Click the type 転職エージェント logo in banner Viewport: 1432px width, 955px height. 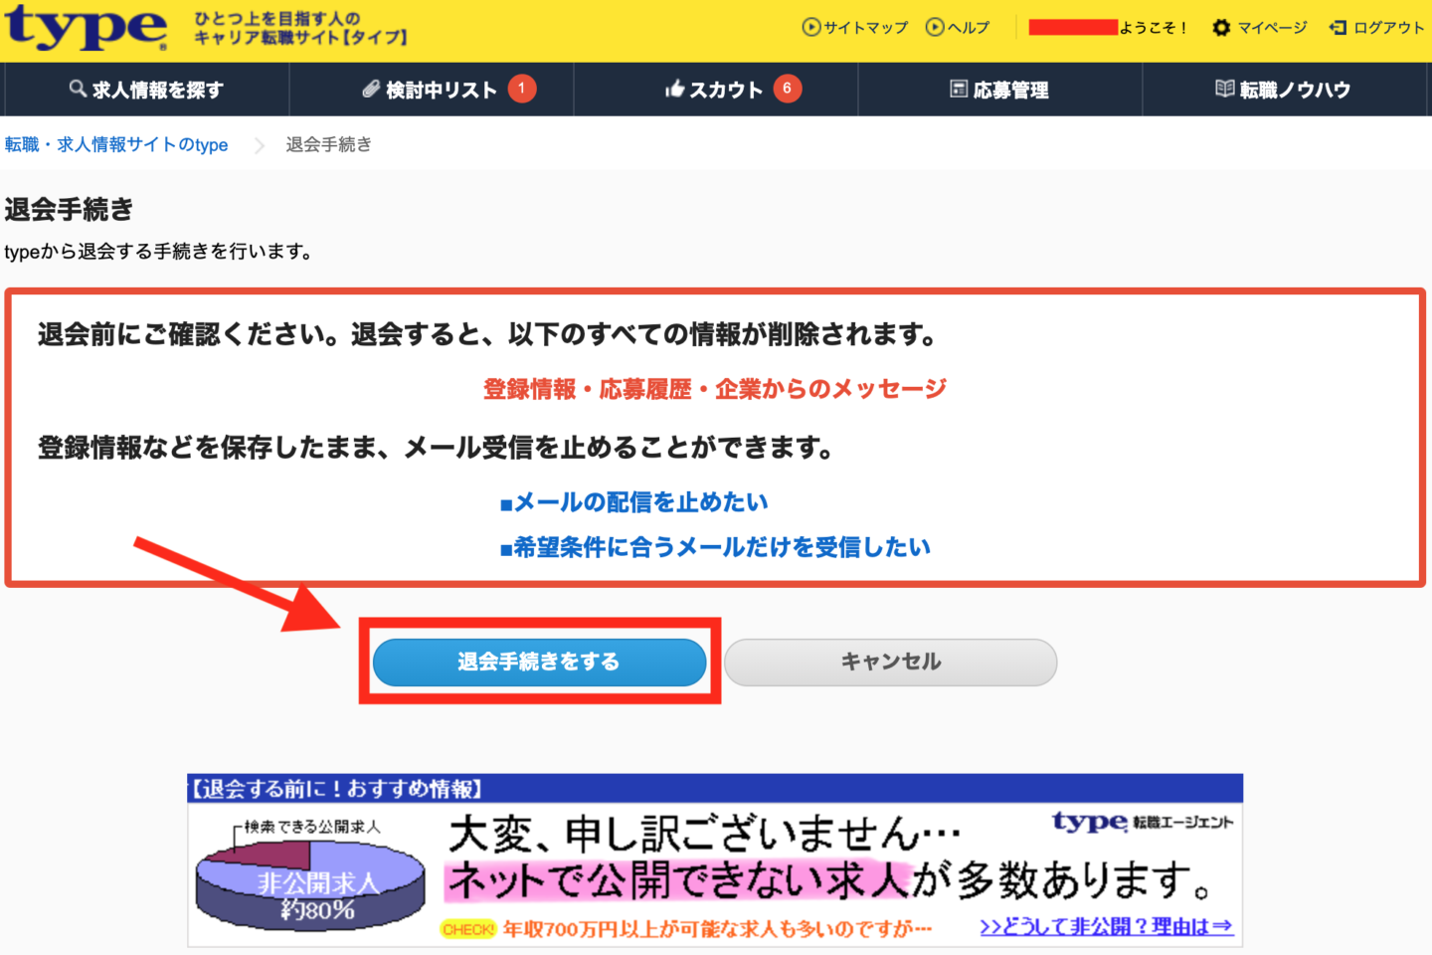click(x=1143, y=822)
